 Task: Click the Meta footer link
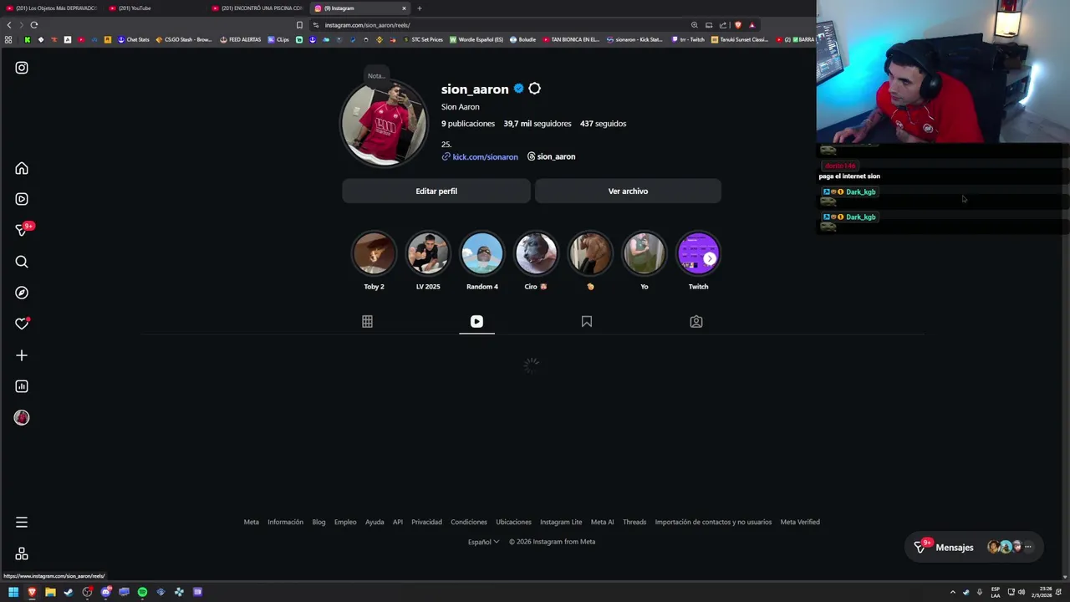point(251,522)
